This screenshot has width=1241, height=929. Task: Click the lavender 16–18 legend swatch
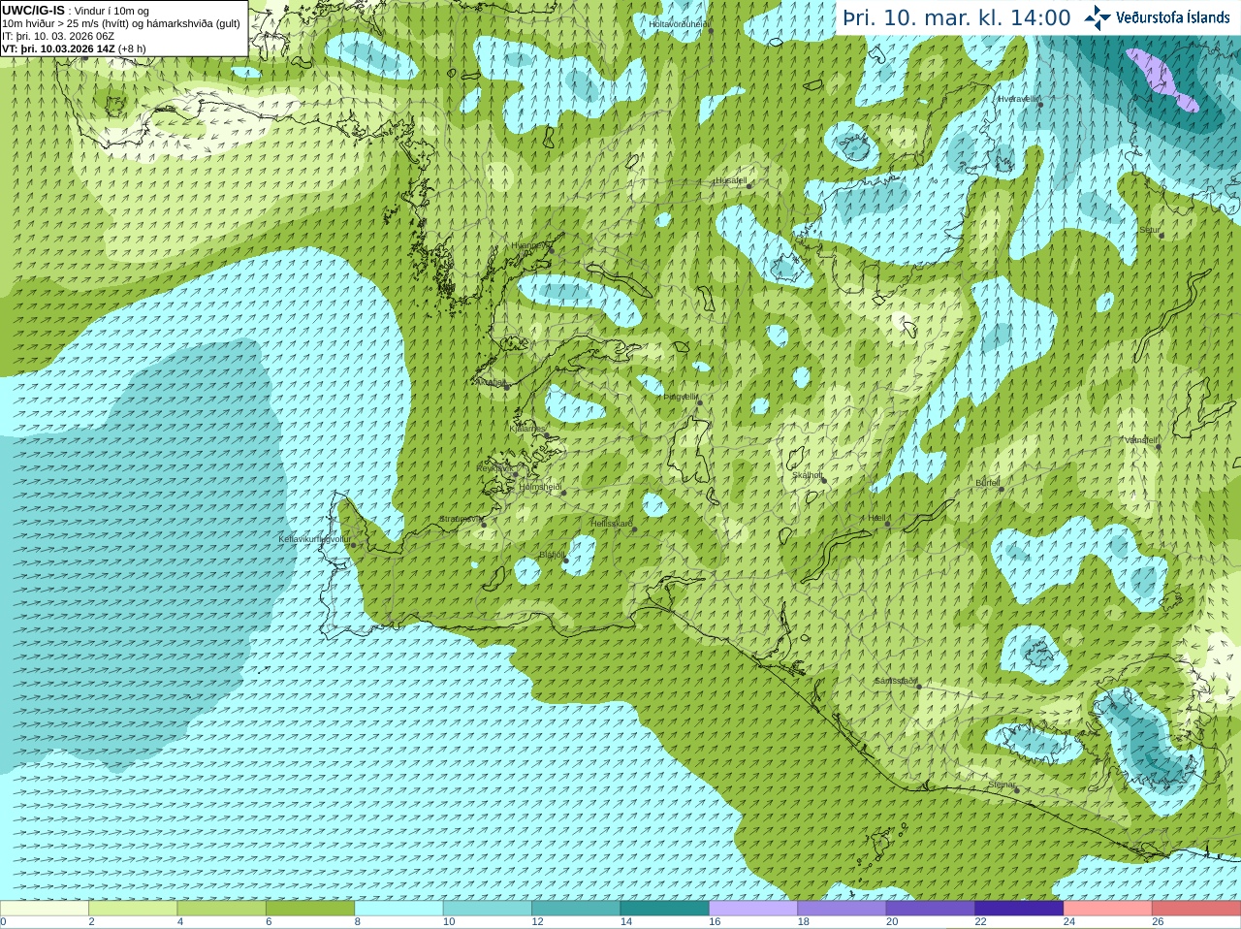(x=753, y=909)
